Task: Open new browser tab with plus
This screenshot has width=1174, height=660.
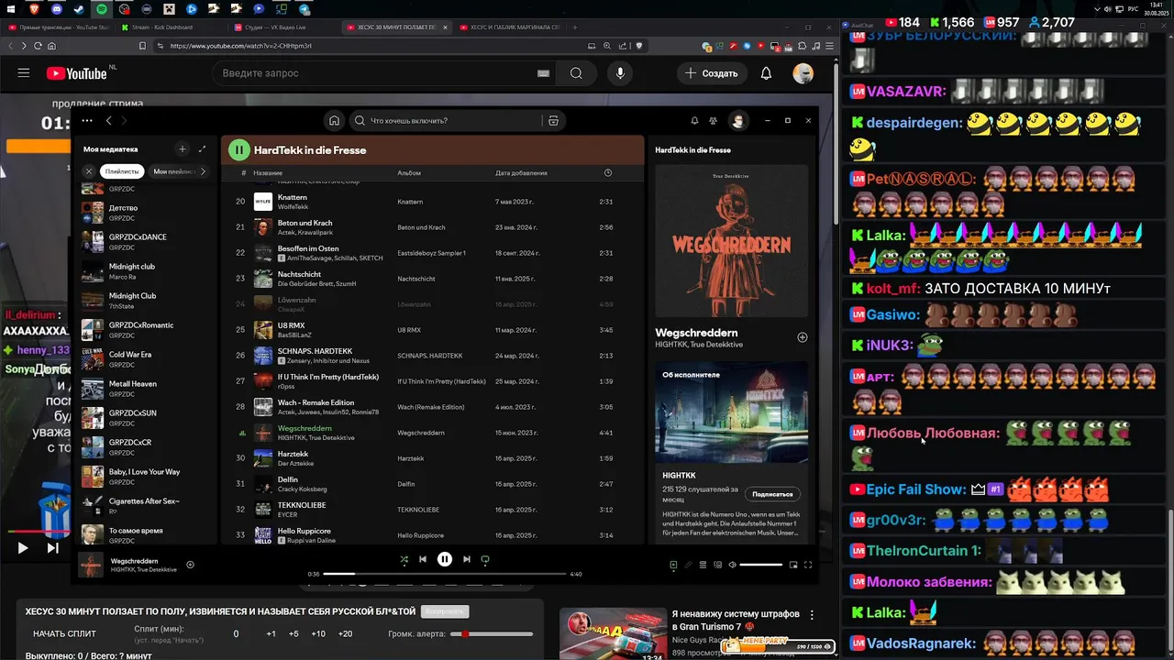Action: point(575,27)
